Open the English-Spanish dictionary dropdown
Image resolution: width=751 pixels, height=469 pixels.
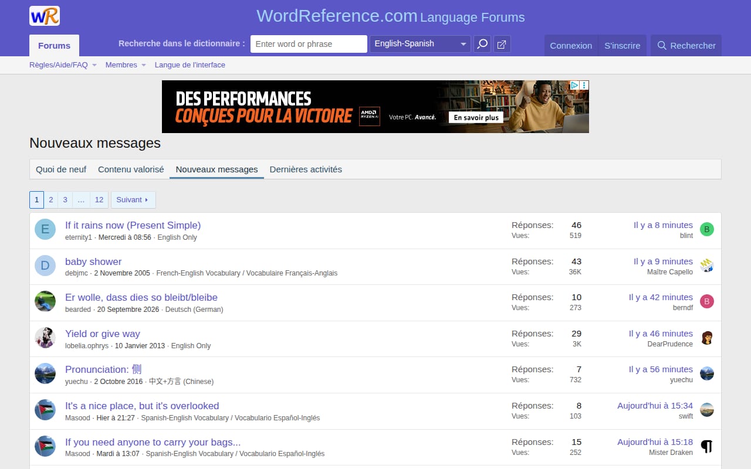click(420, 44)
